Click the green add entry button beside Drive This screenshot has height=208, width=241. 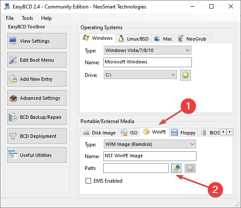[186, 75]
